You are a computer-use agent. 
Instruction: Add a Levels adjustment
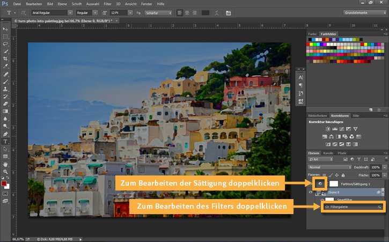coord(335,129)
